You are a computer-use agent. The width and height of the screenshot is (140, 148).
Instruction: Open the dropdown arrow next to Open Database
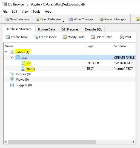click(x=63, y=21)
